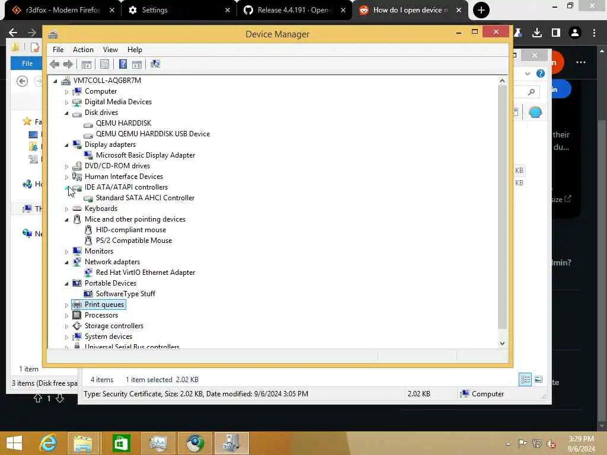Click the Show/Hide Console Tree toolbar icon
607x455 pixels.
[87, 64]
